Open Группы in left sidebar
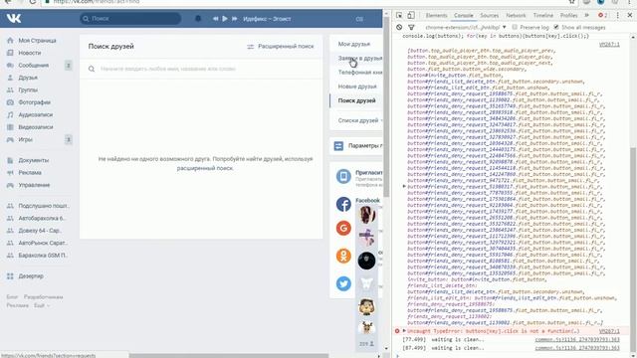The image size is (637, 358). [28, 90]
